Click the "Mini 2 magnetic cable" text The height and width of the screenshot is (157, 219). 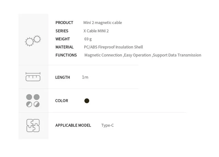(103, 23)
